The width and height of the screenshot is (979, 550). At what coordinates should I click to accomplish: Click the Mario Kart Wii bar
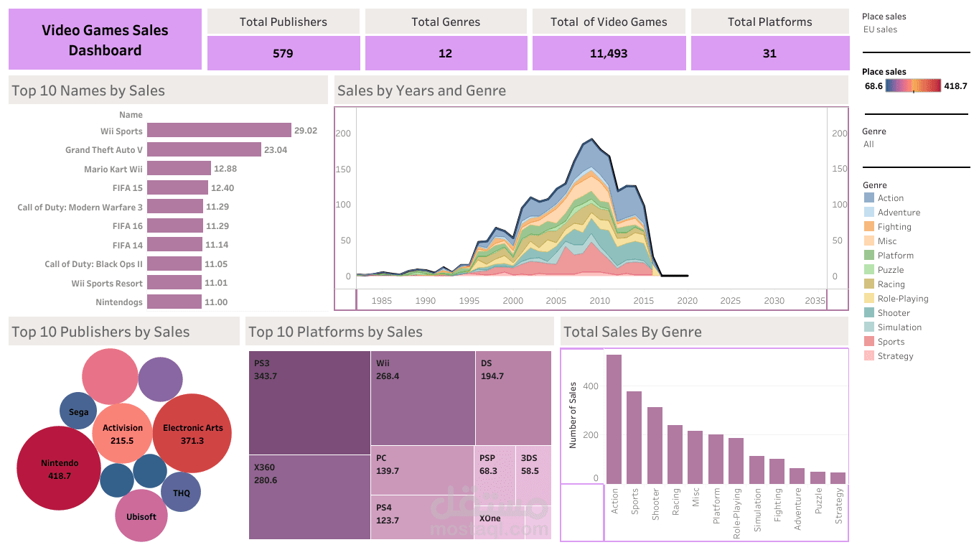coord(179,169)
